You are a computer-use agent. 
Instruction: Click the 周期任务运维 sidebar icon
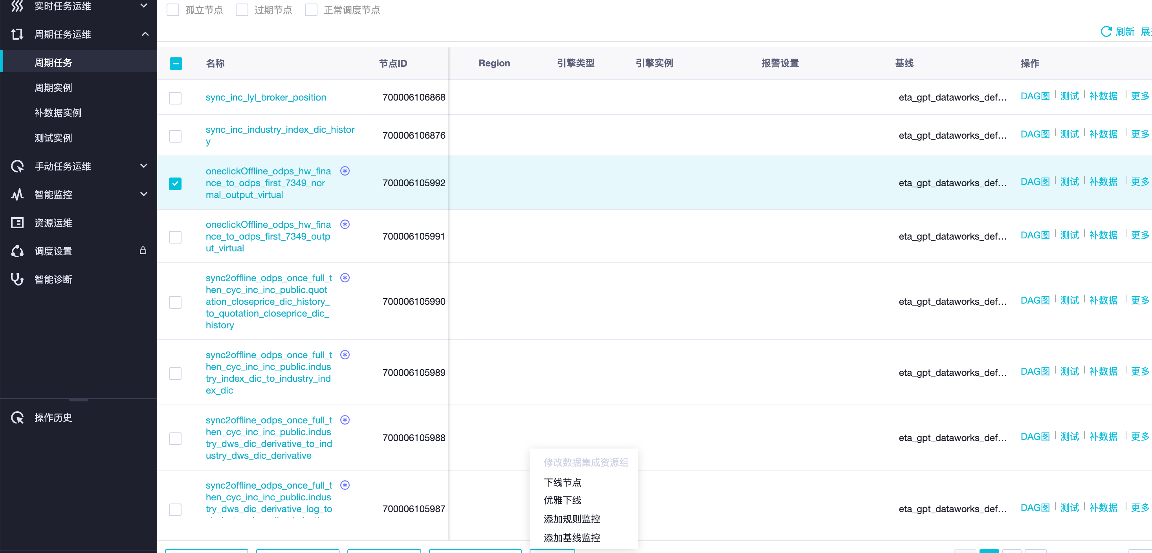pyautogui.click(x=17, y=34)
